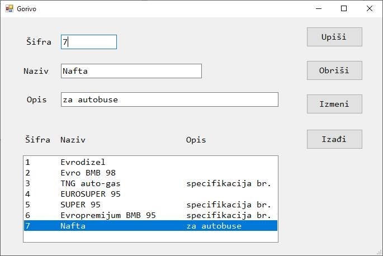Focus the Šifra input field

click(x=88, y=42)
